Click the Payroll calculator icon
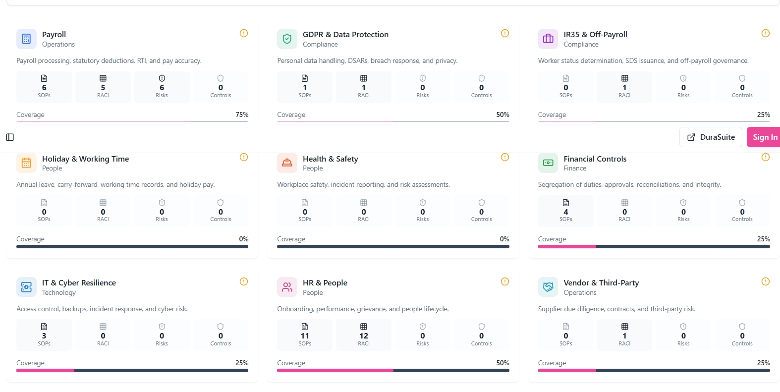This screenshot has height=392, width=780. tap(26, 39)
